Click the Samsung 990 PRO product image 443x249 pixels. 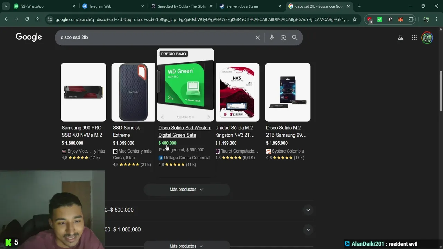pyautogui.click(x=83, y=92)
